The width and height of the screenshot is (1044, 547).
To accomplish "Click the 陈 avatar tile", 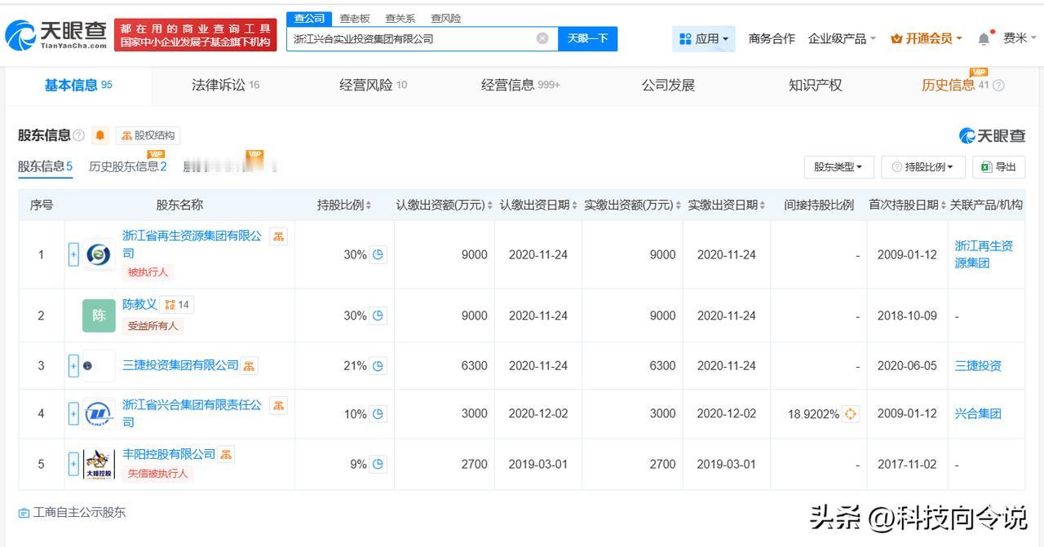I will coord(99,315).
